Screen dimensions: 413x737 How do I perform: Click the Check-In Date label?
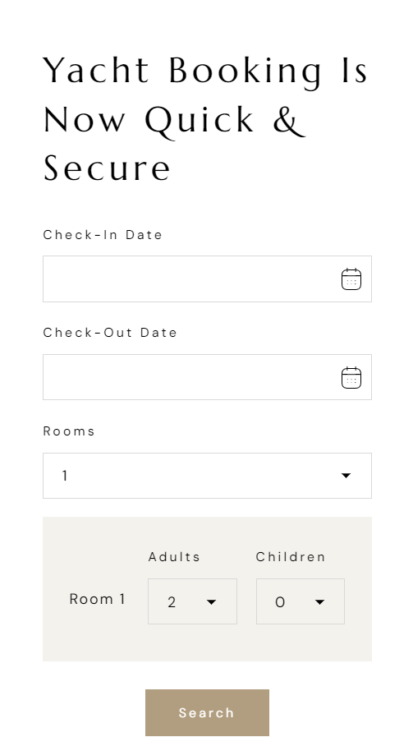(x=103, y=234)
